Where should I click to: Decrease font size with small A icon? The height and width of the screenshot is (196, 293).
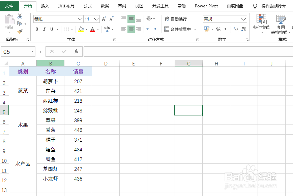point(111,19)
